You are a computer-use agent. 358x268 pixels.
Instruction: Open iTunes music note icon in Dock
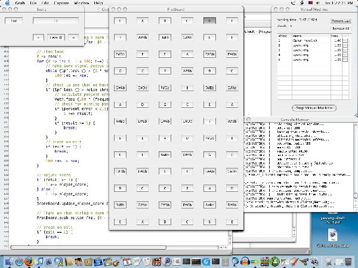pyautogui.click(x=40, y=261)
